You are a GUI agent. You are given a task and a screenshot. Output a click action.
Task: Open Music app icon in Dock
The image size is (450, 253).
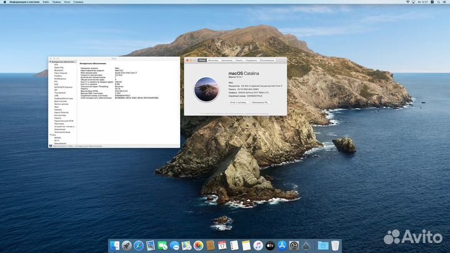coord(258,246)
